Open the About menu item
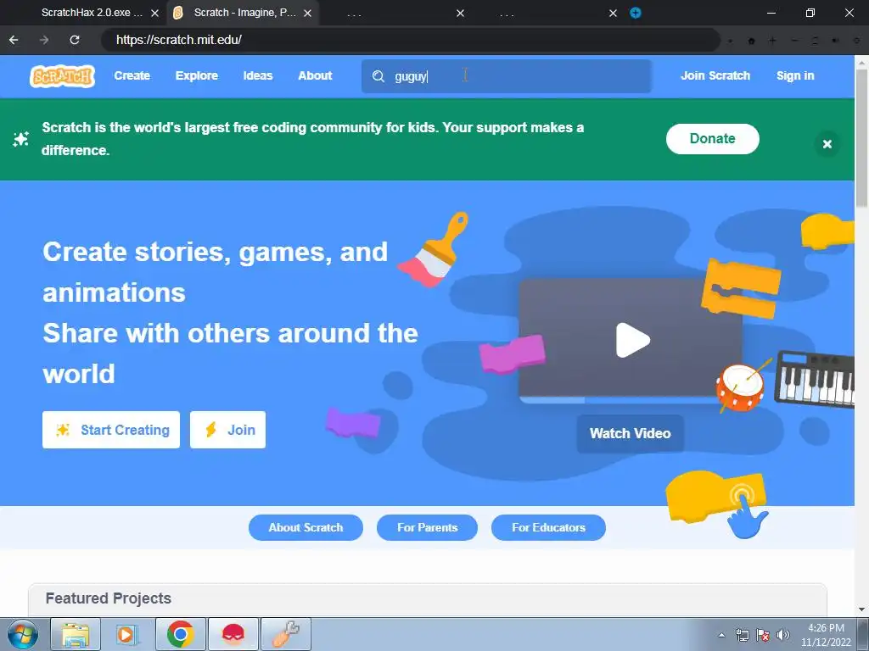Screen dimensions: 869x651 pyautogui.click(x=315, y=75)
